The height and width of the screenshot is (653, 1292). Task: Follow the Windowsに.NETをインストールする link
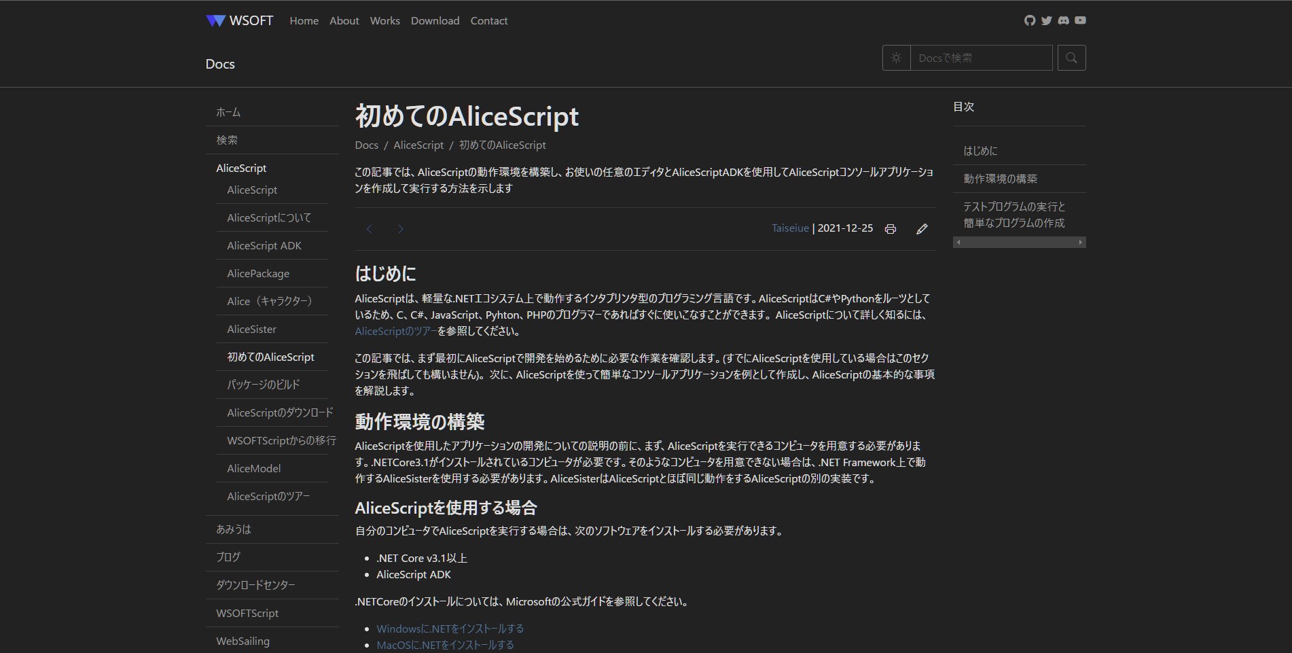[x=450, y=629]
